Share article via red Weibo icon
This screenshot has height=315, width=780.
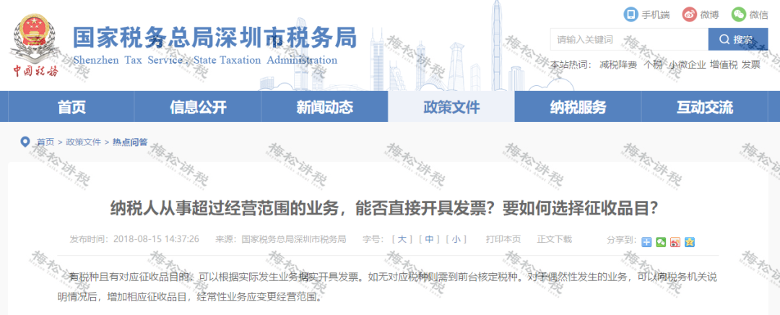pos(675,242)
